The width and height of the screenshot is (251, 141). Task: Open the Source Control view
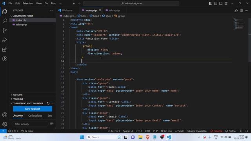point(5,31)
